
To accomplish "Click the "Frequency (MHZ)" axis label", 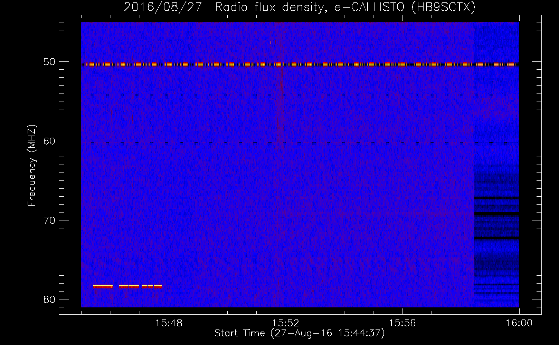I will 32,166.
